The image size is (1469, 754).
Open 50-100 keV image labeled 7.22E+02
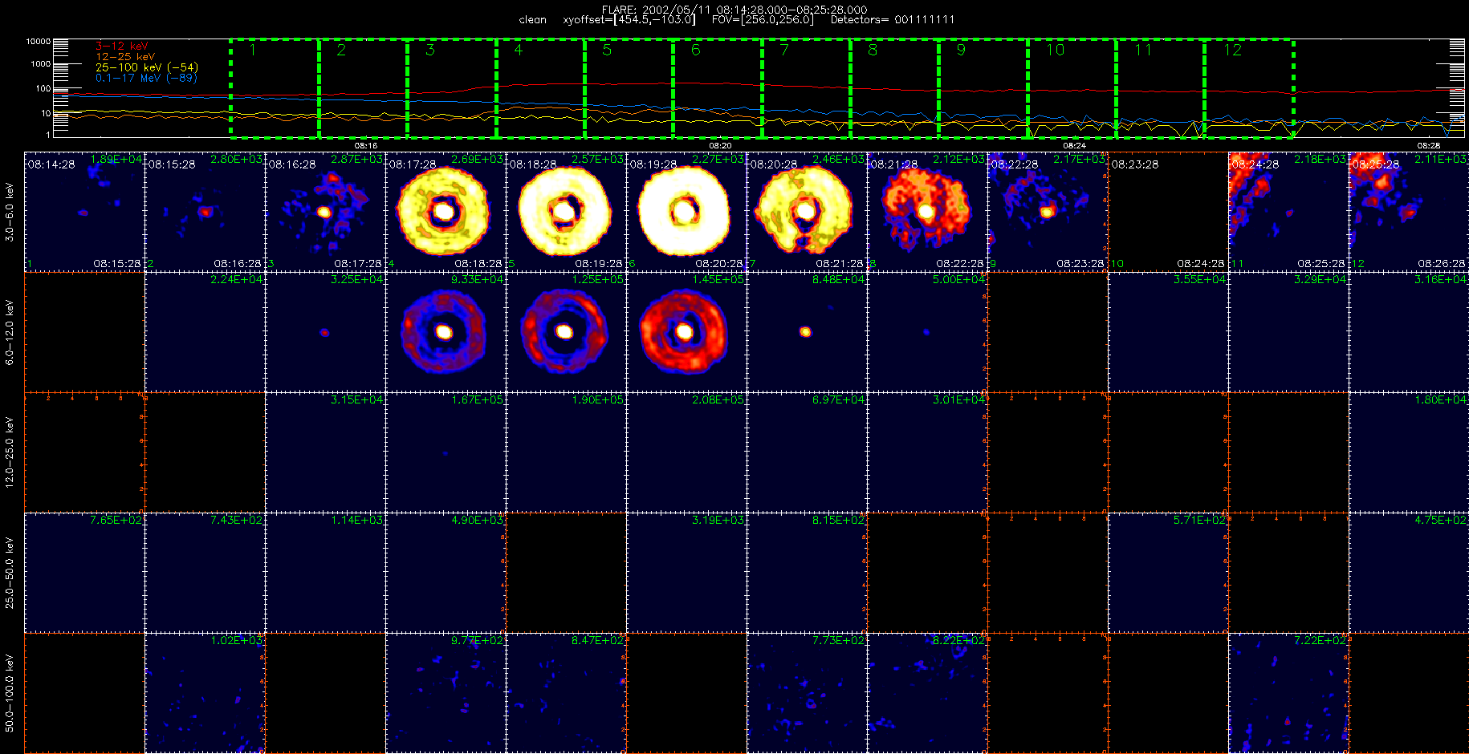click(1289, 693)
